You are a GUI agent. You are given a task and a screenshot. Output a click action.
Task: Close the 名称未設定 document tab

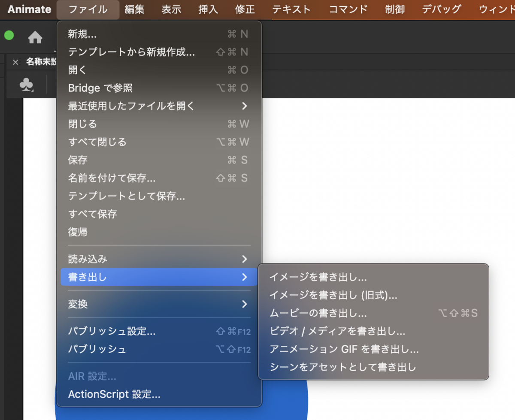click(15, 62)
